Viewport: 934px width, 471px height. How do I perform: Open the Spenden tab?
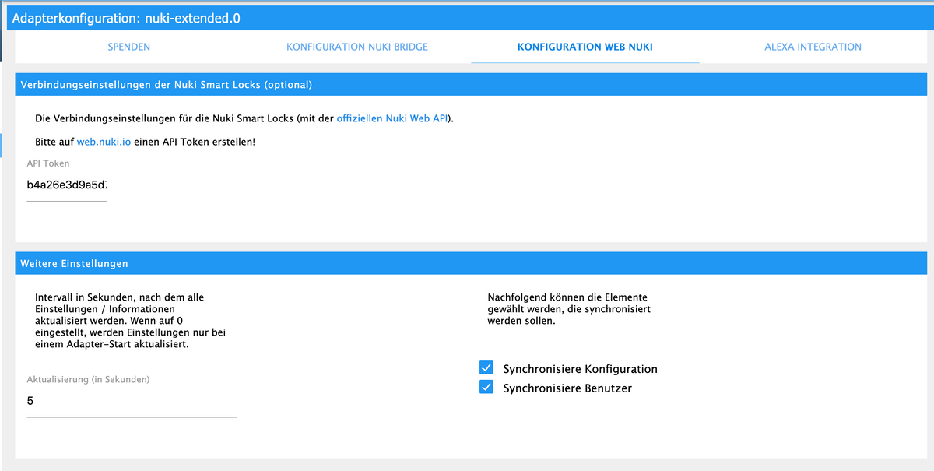click(129, 47)
